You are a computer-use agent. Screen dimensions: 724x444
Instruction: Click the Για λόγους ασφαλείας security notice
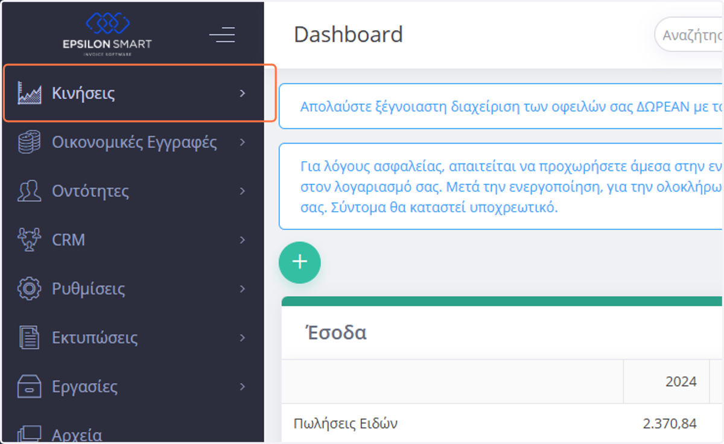click(x=501, y=187)
